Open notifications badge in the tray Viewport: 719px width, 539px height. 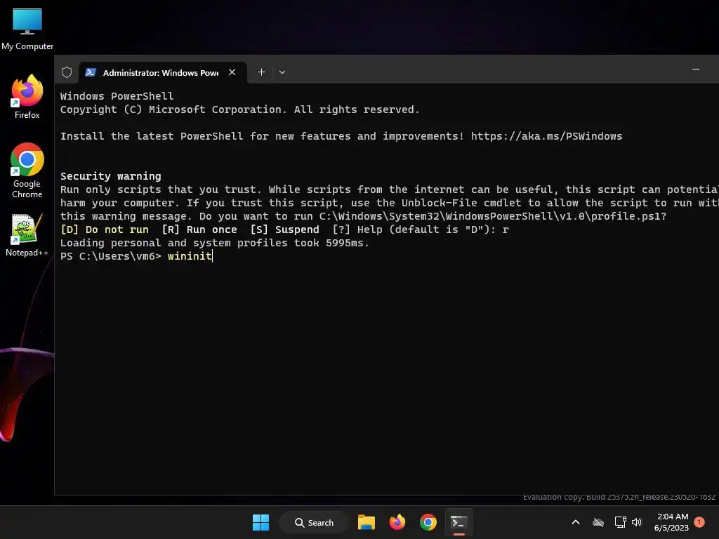click(699, 522)
